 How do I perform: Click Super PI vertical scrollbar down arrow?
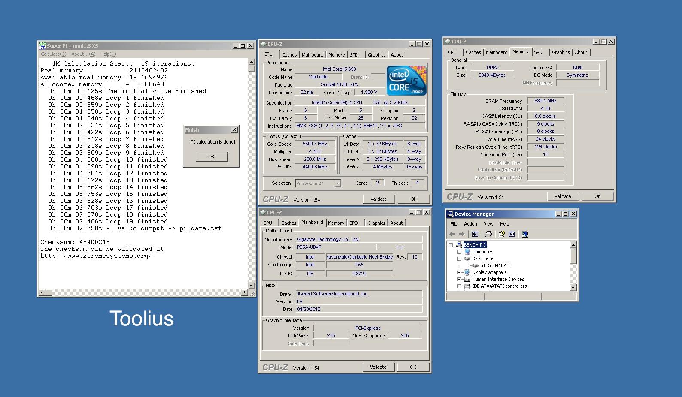[x=252, y=286]
